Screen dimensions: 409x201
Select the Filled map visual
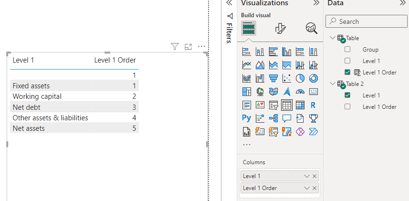[273, 92]
